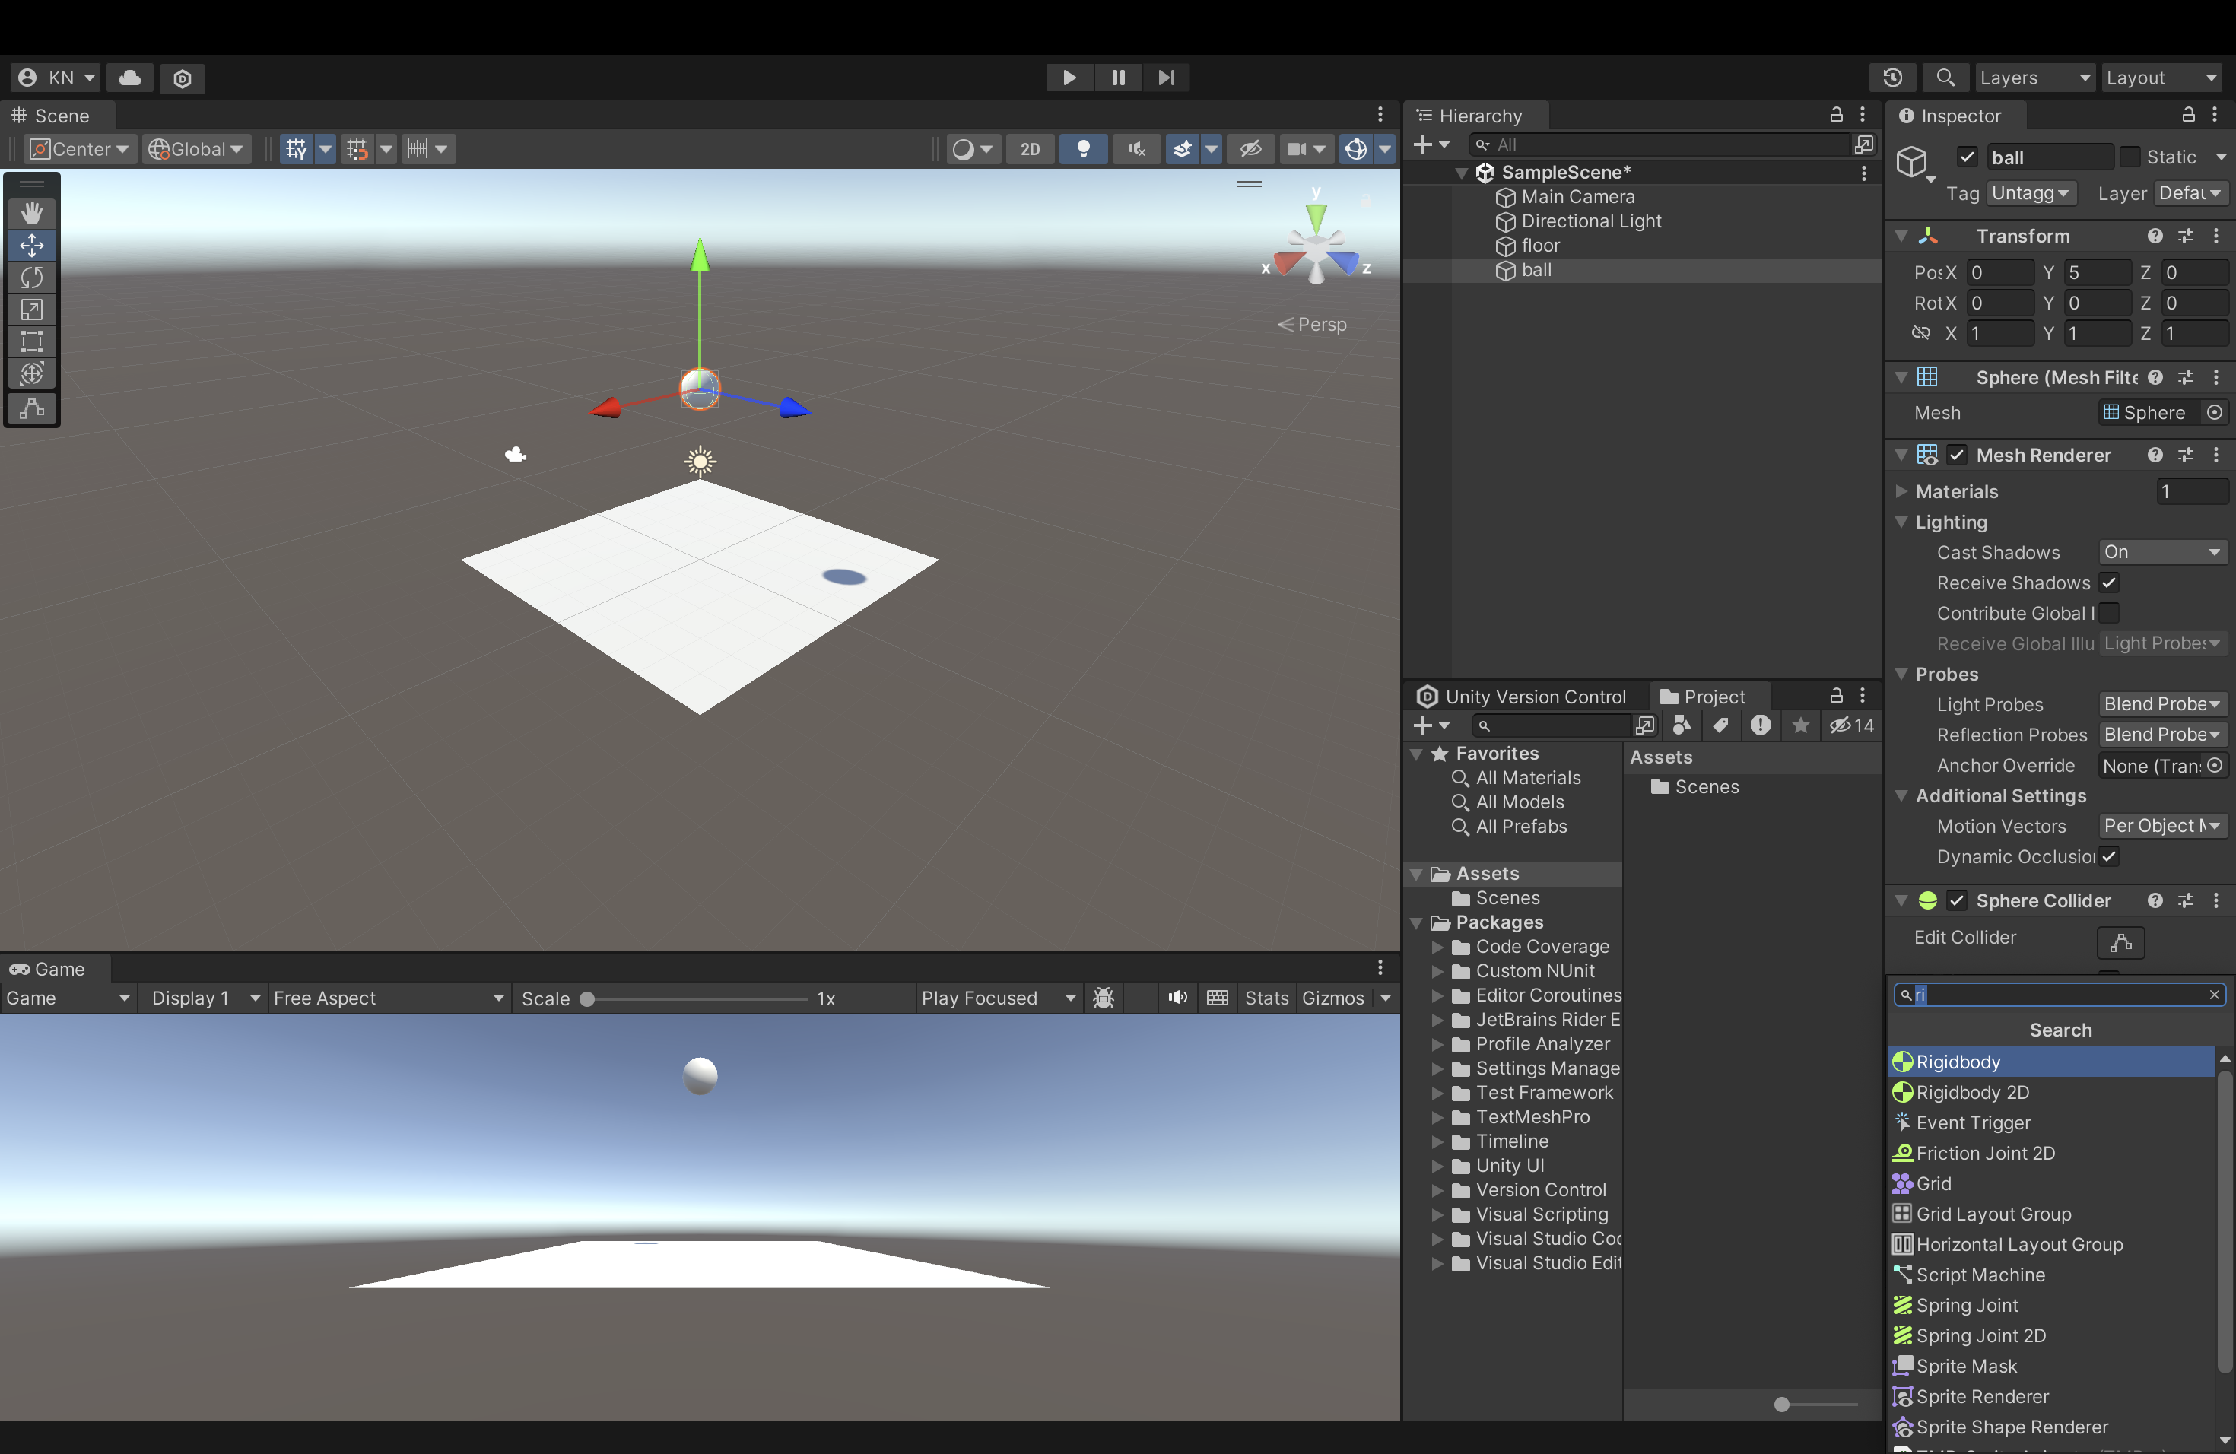Open the Cast Shadows dropdown
This screenshot has width=2236, height=1454.
tap(2161, 552)
